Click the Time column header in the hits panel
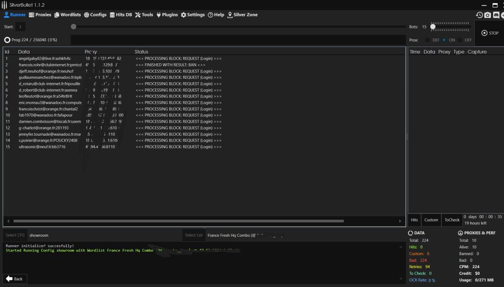Image resolution: width=504 pixels, height=287 pixels. click(415, 52)
